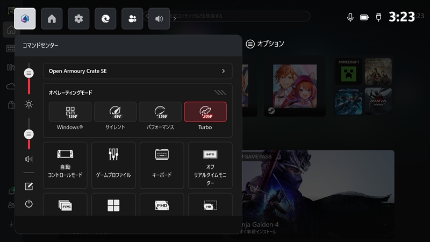The width and height of the screenshot is (430, 242).
Task: Click the キーボード keyboard tile
Action: (x=162, y=164)
